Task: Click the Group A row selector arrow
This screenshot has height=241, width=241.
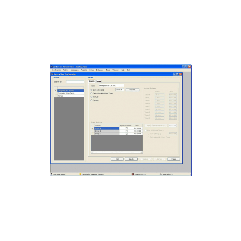Action: tap(92, 128)
